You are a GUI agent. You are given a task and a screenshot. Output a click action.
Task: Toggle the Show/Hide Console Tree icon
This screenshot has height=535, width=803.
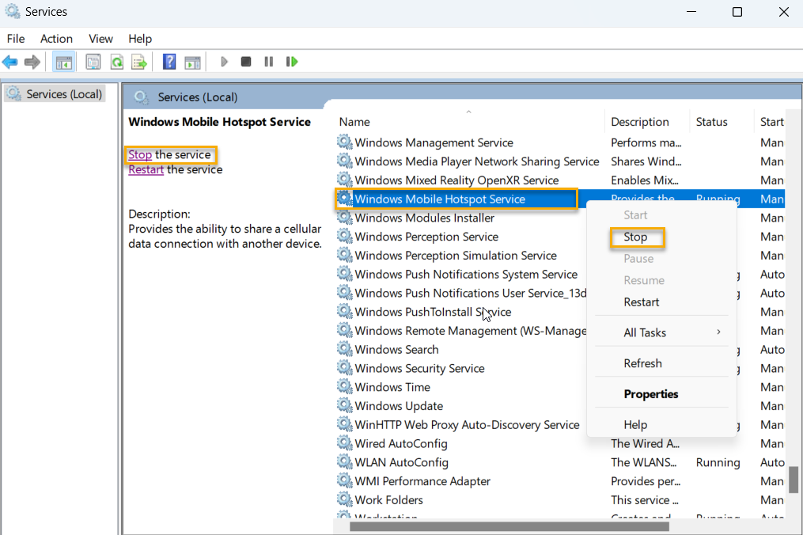tap(63, 61)
